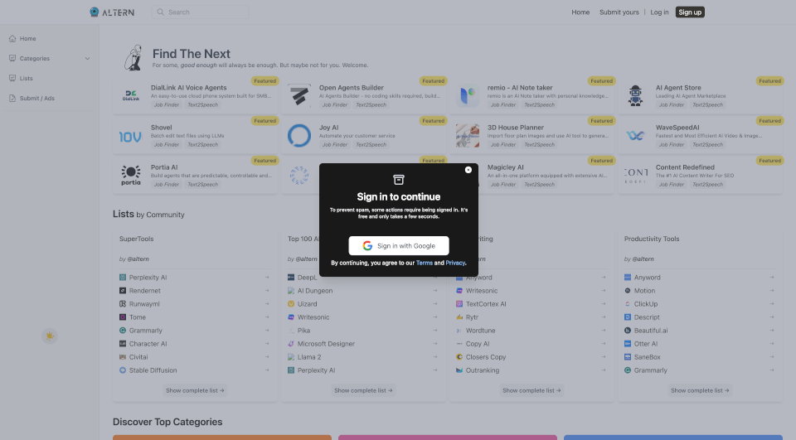Click the search magnifier icon

160,12
